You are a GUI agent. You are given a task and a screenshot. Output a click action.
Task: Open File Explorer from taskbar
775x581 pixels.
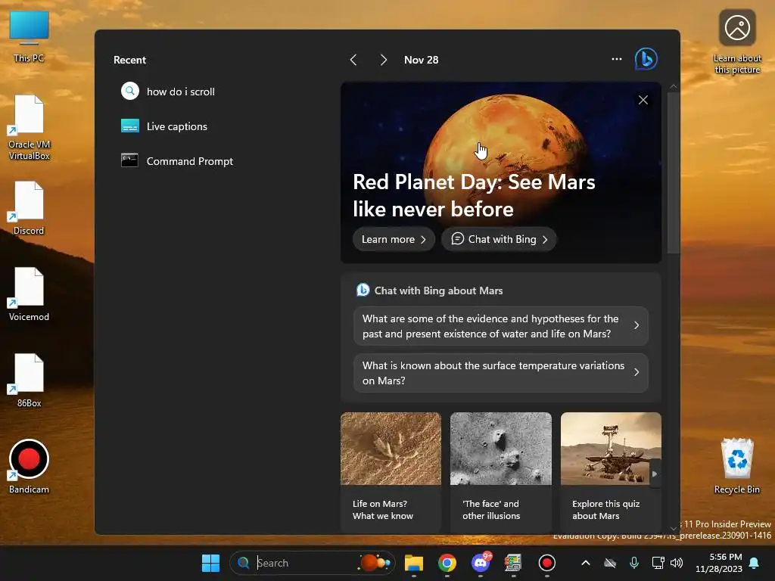click(x=414, y=563)
